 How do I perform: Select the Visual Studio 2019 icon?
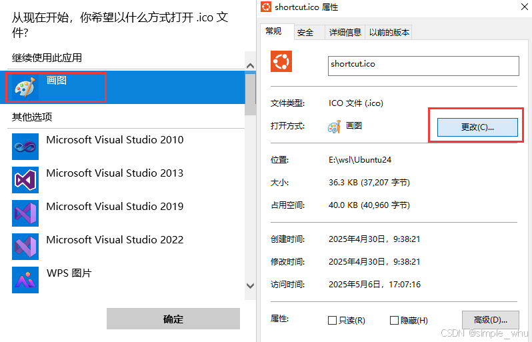click(25, 213)
